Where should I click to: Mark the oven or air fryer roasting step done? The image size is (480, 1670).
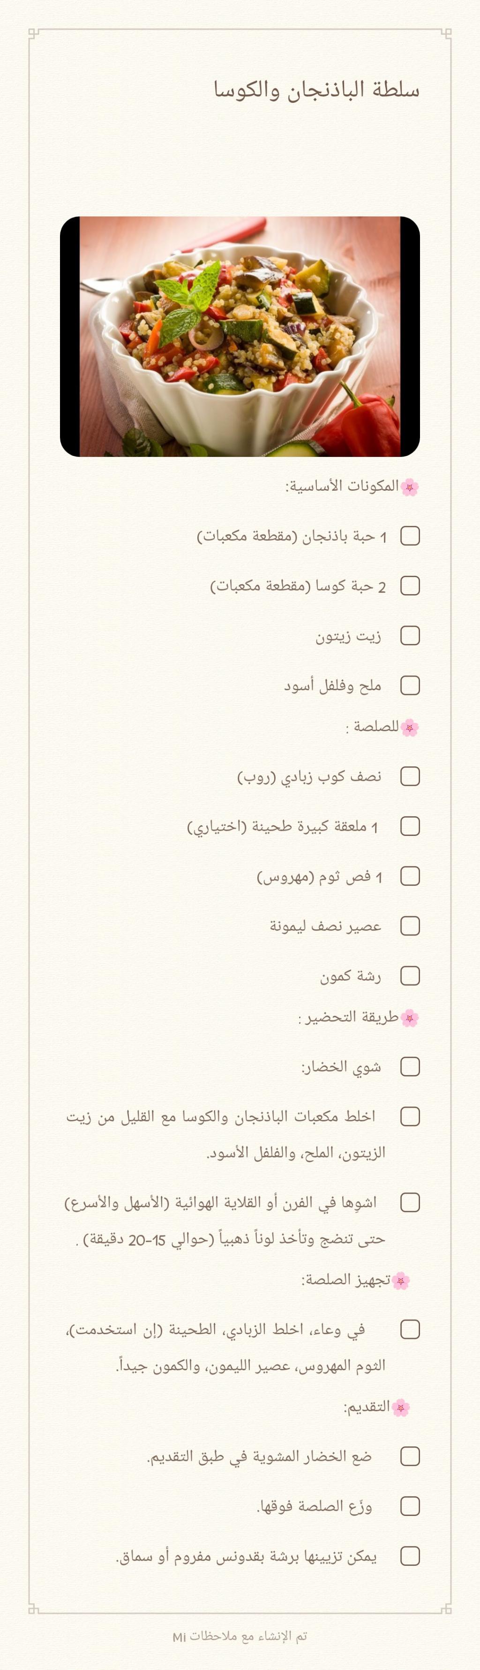[x=410, y=1203]
